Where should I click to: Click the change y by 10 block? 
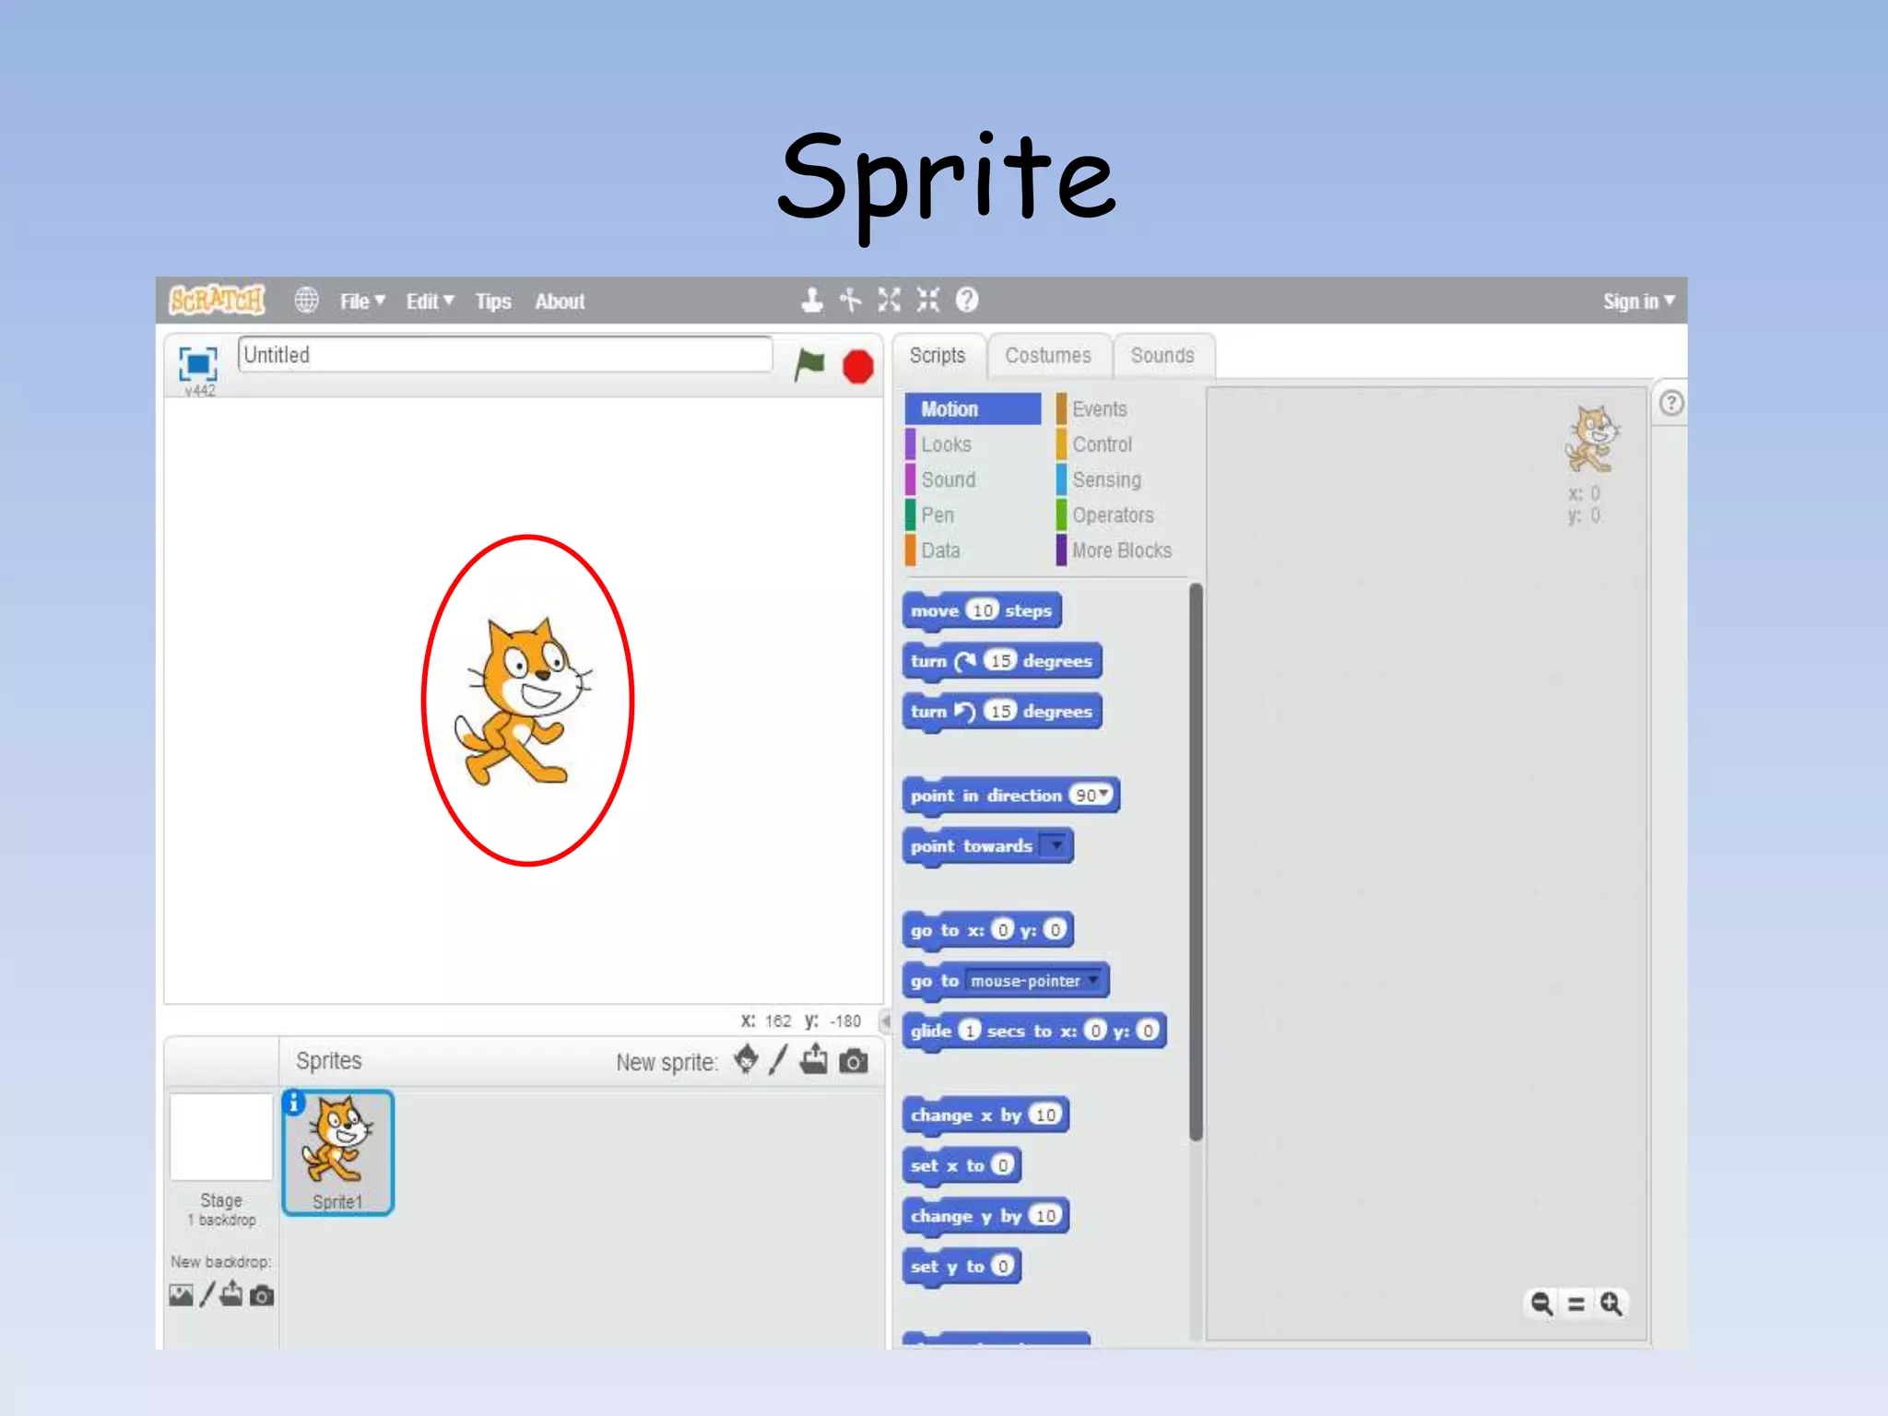[x=985, y=1216]
